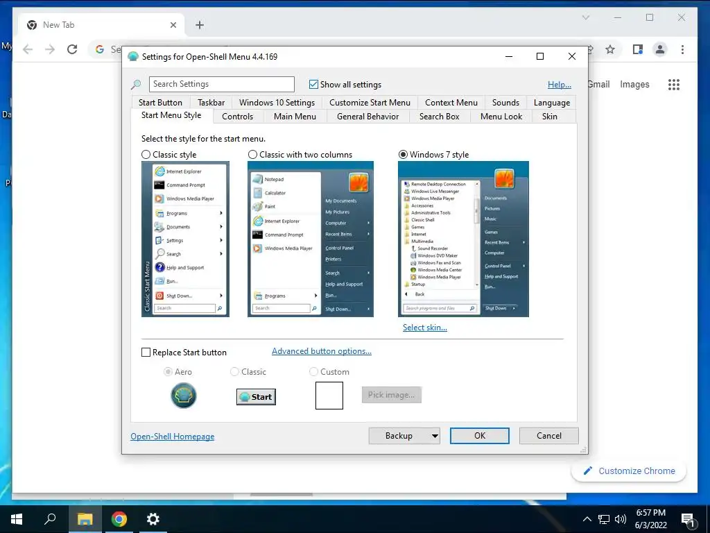Open Windows Start button on taskbar
This screenshot has width=710, height=533.
click(17, 519)
